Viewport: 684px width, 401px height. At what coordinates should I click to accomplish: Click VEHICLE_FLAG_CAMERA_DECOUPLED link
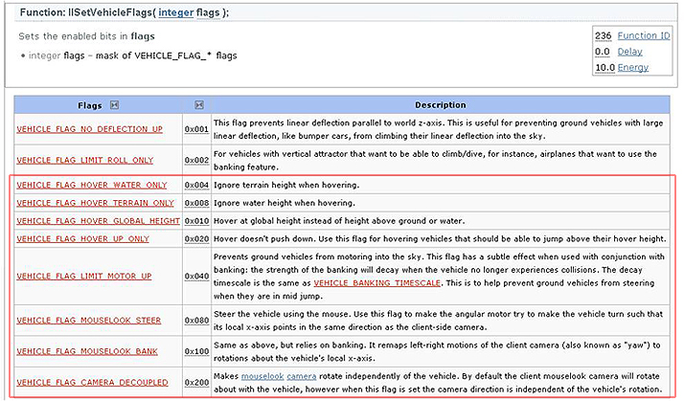pos(93,382)
